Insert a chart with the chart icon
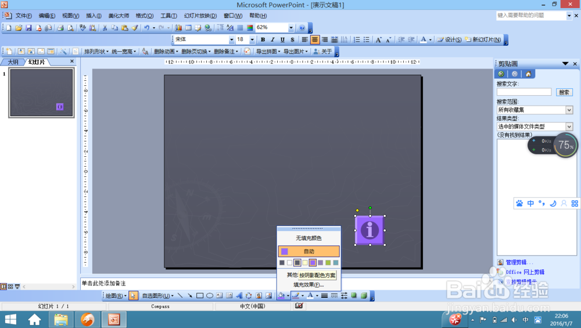 (178, 28)
